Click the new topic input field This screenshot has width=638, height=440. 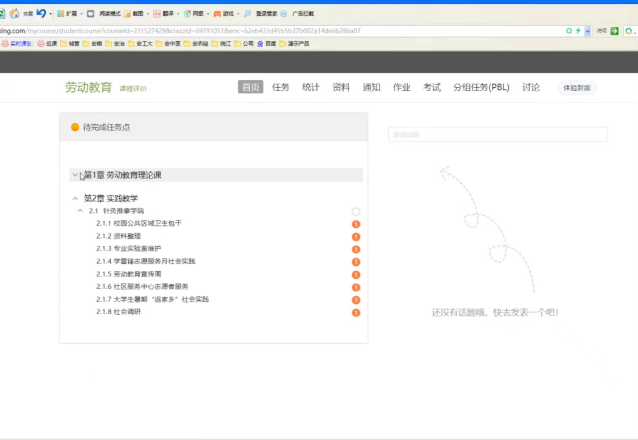pos(498,135)
